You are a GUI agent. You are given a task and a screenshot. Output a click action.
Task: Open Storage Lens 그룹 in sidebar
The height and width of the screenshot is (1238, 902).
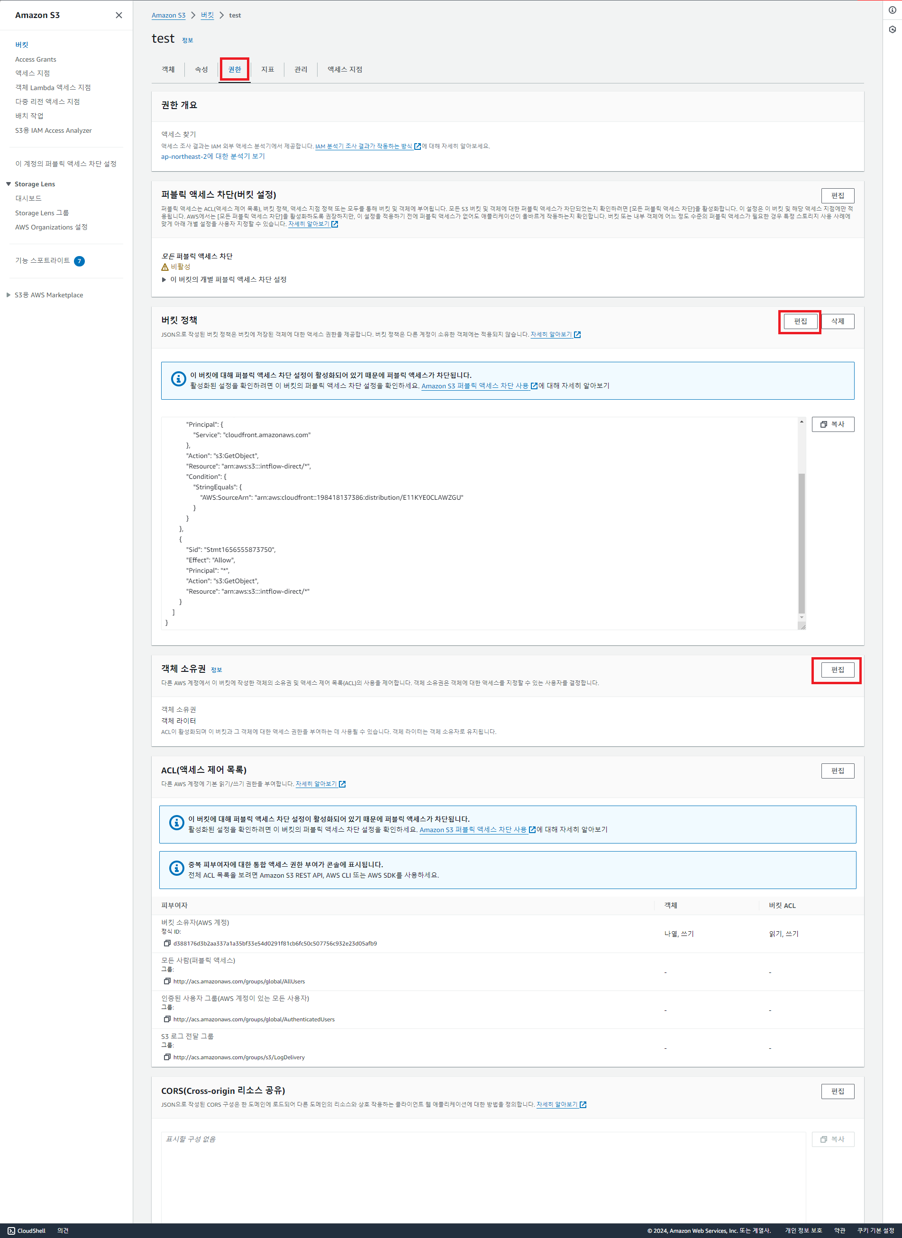[x=42, y=213]
